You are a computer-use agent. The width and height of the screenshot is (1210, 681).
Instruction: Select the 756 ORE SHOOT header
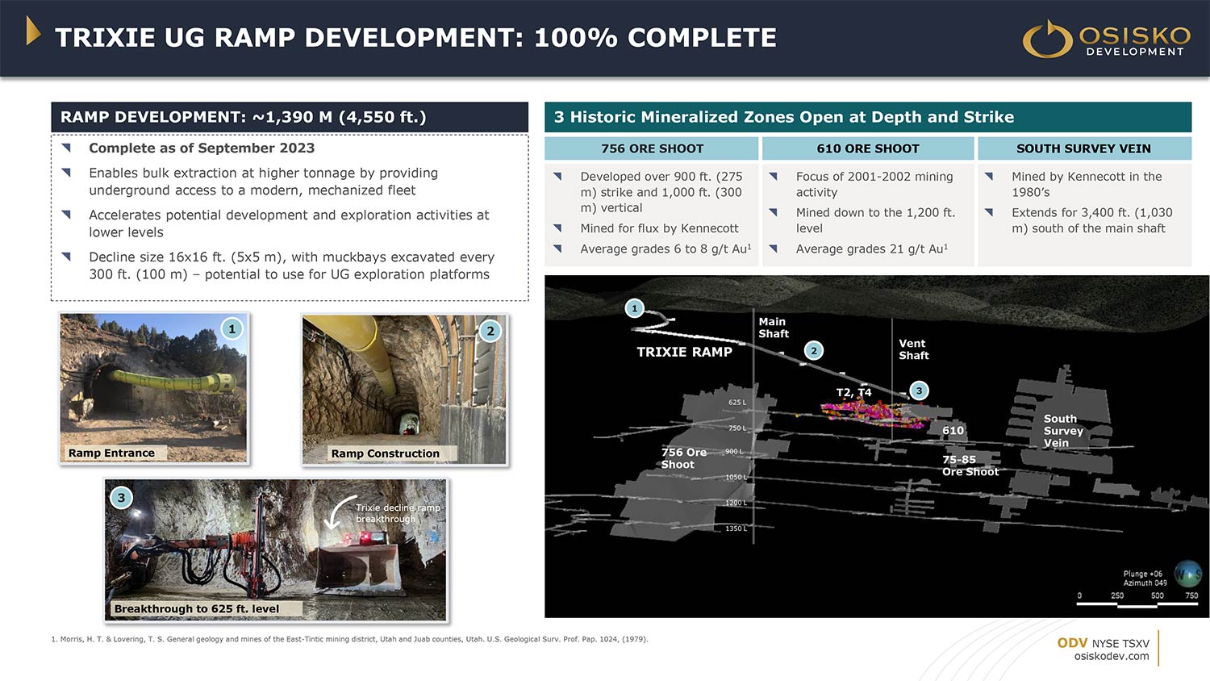click(652, 148)
